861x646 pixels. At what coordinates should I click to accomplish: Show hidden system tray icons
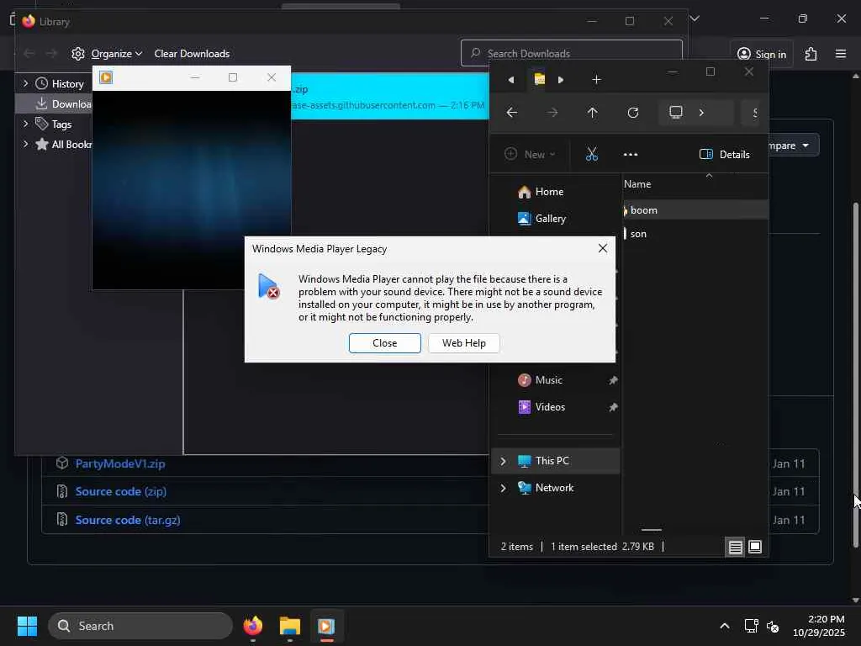coord(724,626)
